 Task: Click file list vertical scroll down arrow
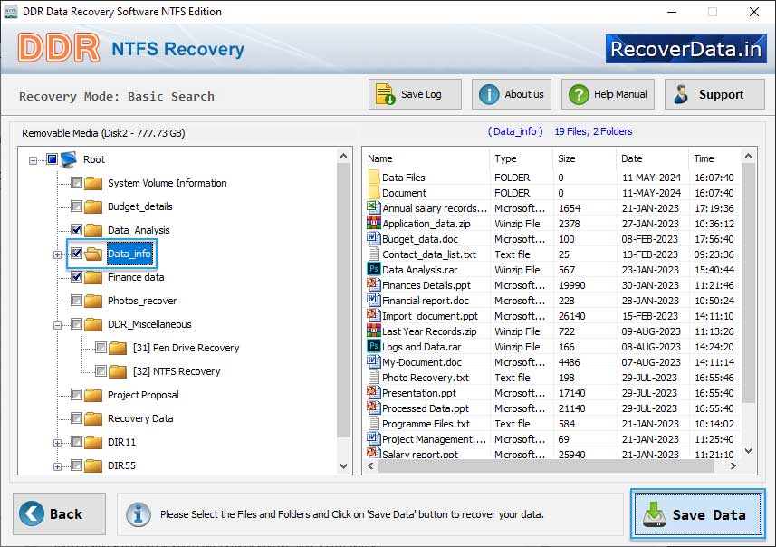748,450
